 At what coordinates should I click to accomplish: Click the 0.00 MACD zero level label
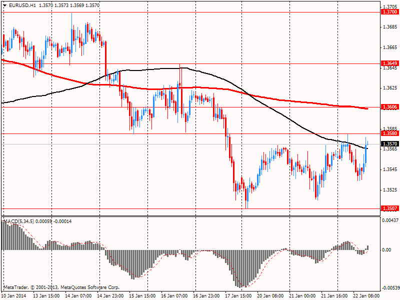pos(386,249)
